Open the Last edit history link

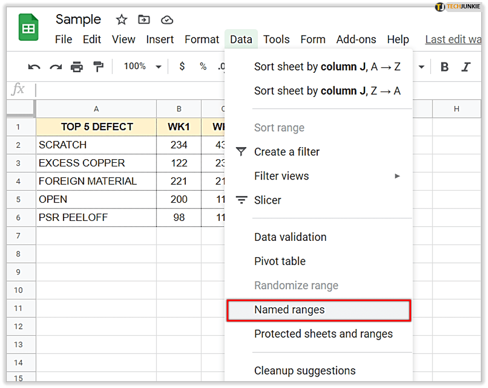(452, 40)
